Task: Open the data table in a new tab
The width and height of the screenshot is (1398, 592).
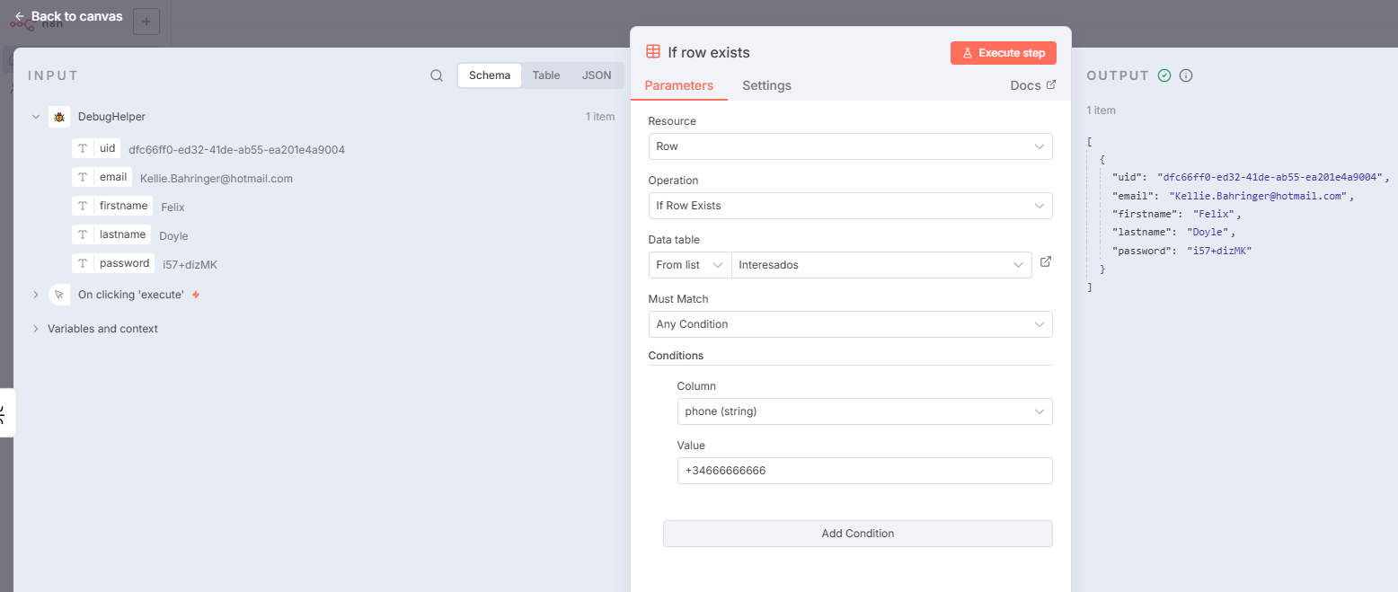Action: point(1046,262)
